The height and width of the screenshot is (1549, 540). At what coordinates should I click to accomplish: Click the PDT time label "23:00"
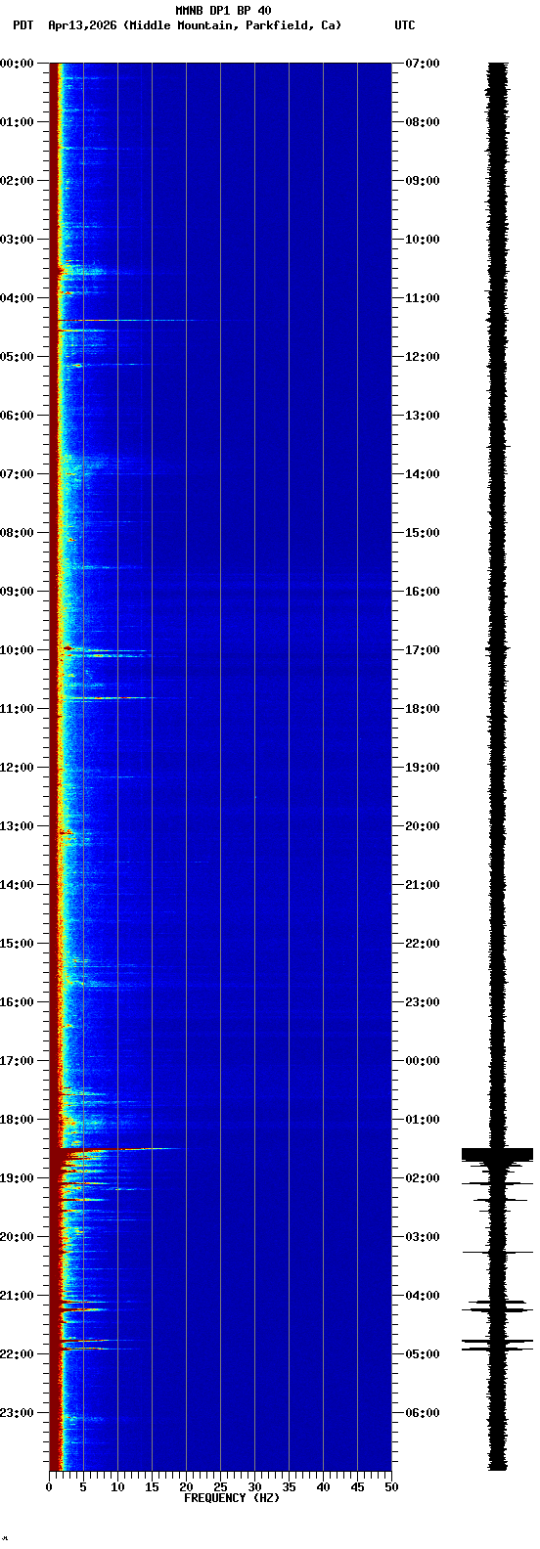coord(17,1413)
